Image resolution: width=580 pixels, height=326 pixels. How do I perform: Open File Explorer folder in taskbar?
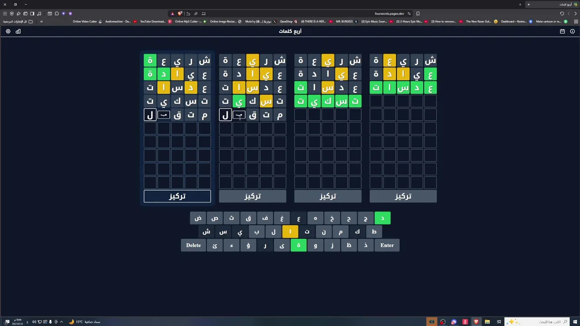[x=487, y=322]
